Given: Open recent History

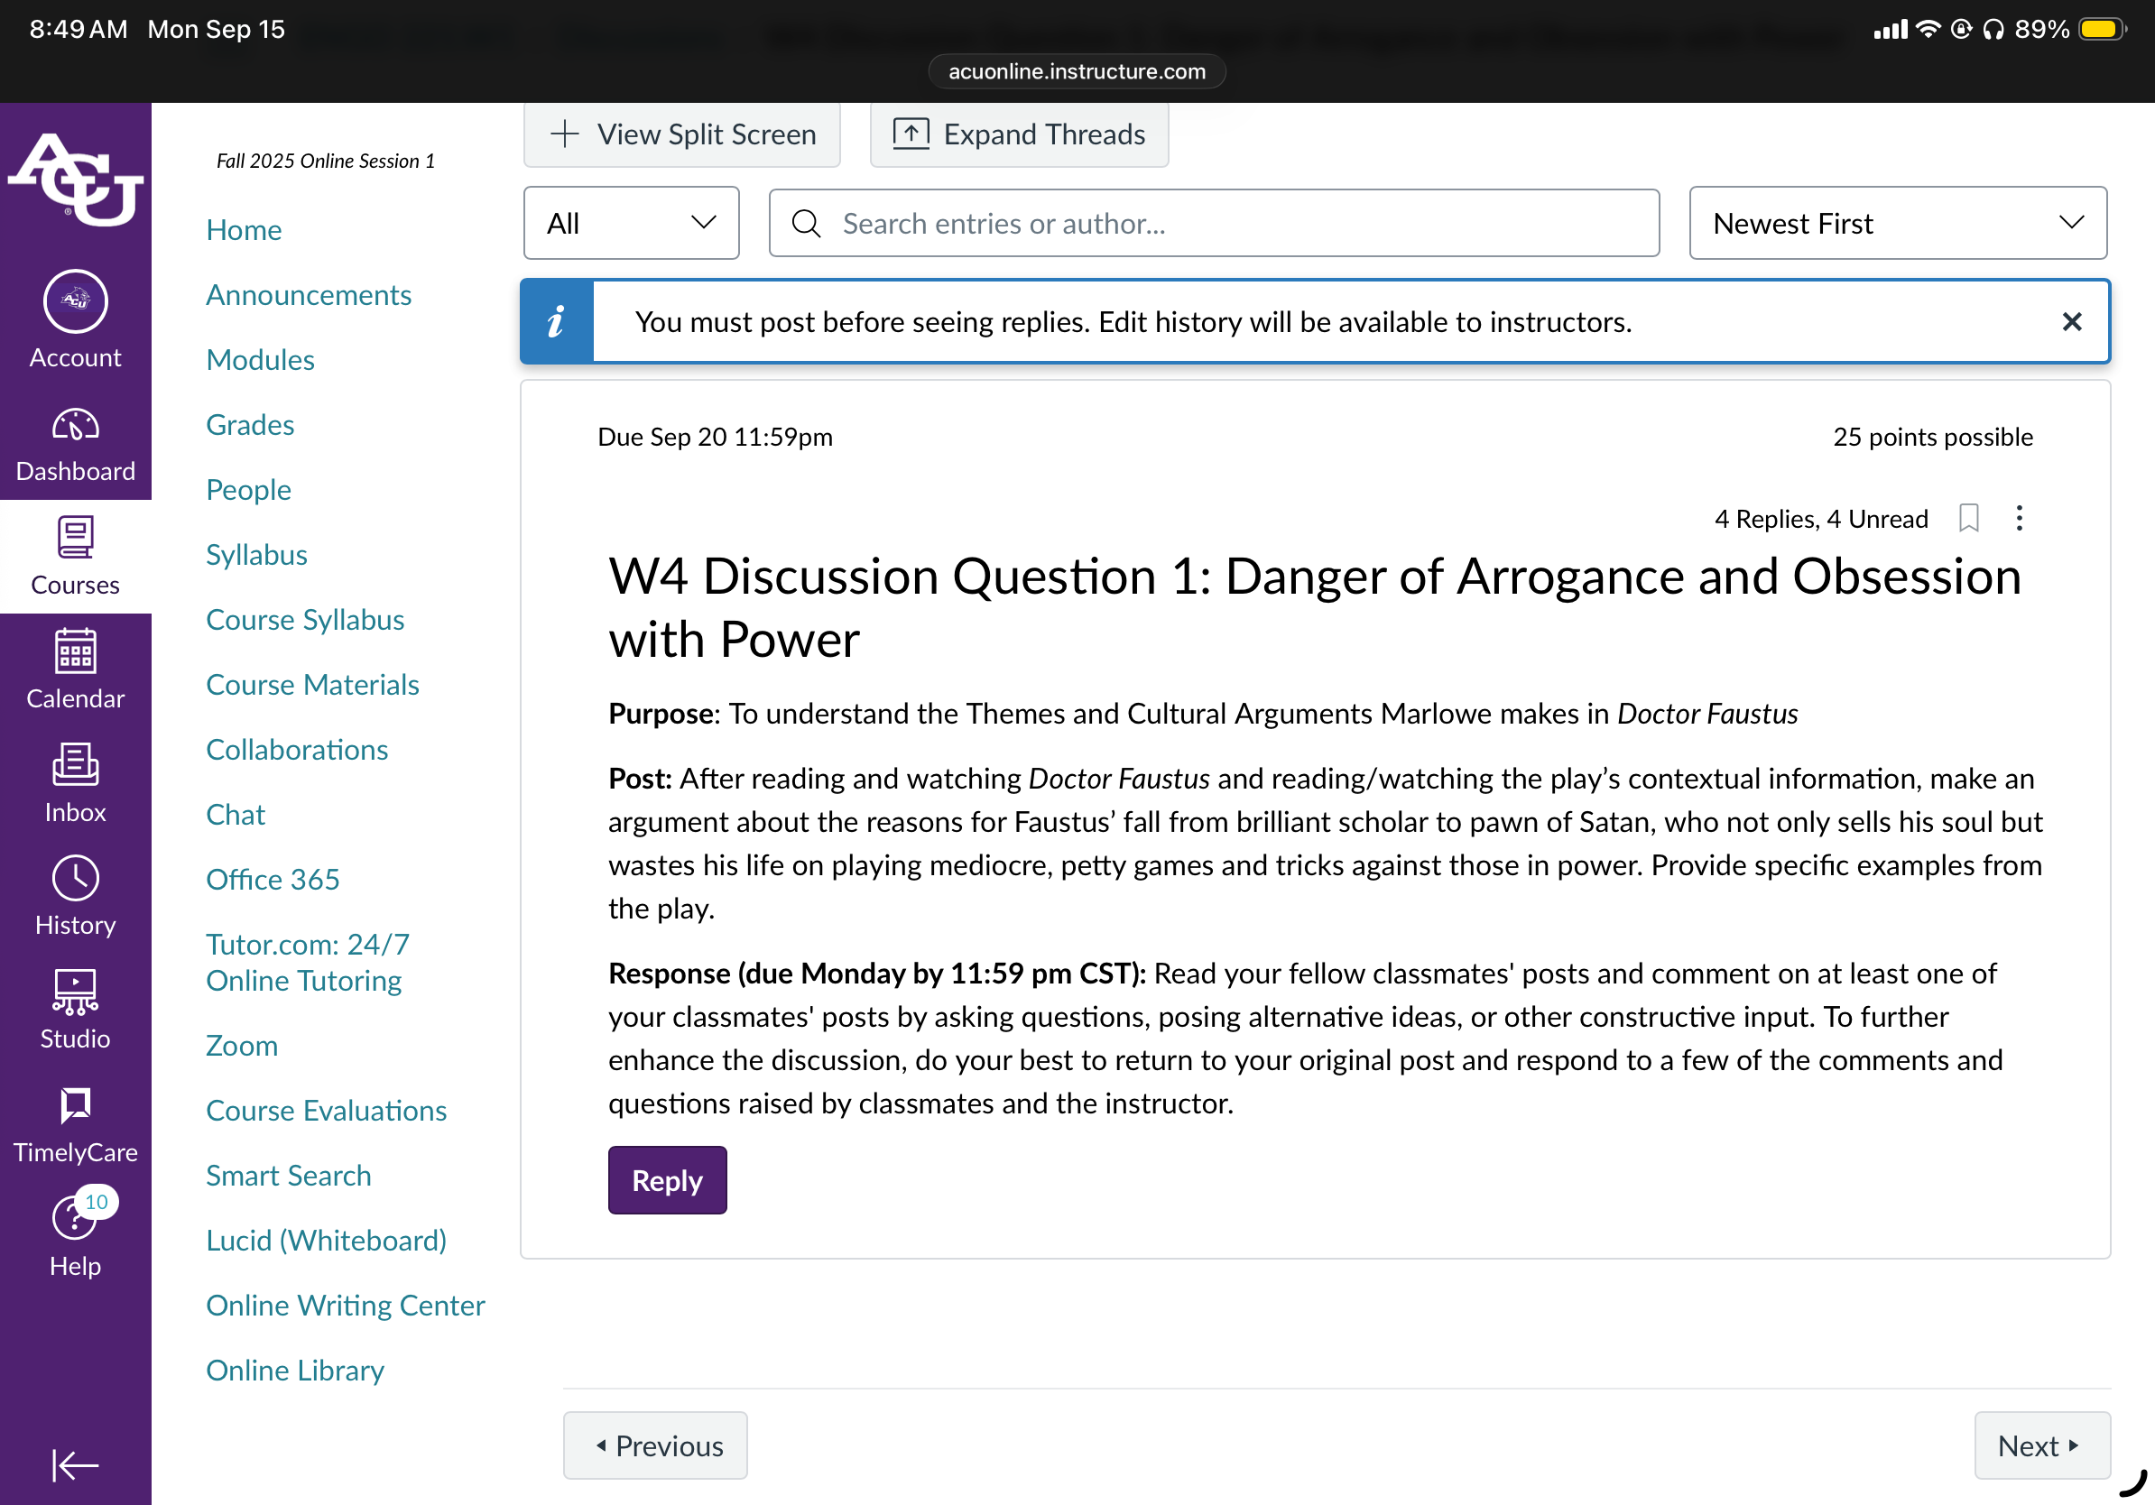Looking at the screenshot, I should coord(75,896).
